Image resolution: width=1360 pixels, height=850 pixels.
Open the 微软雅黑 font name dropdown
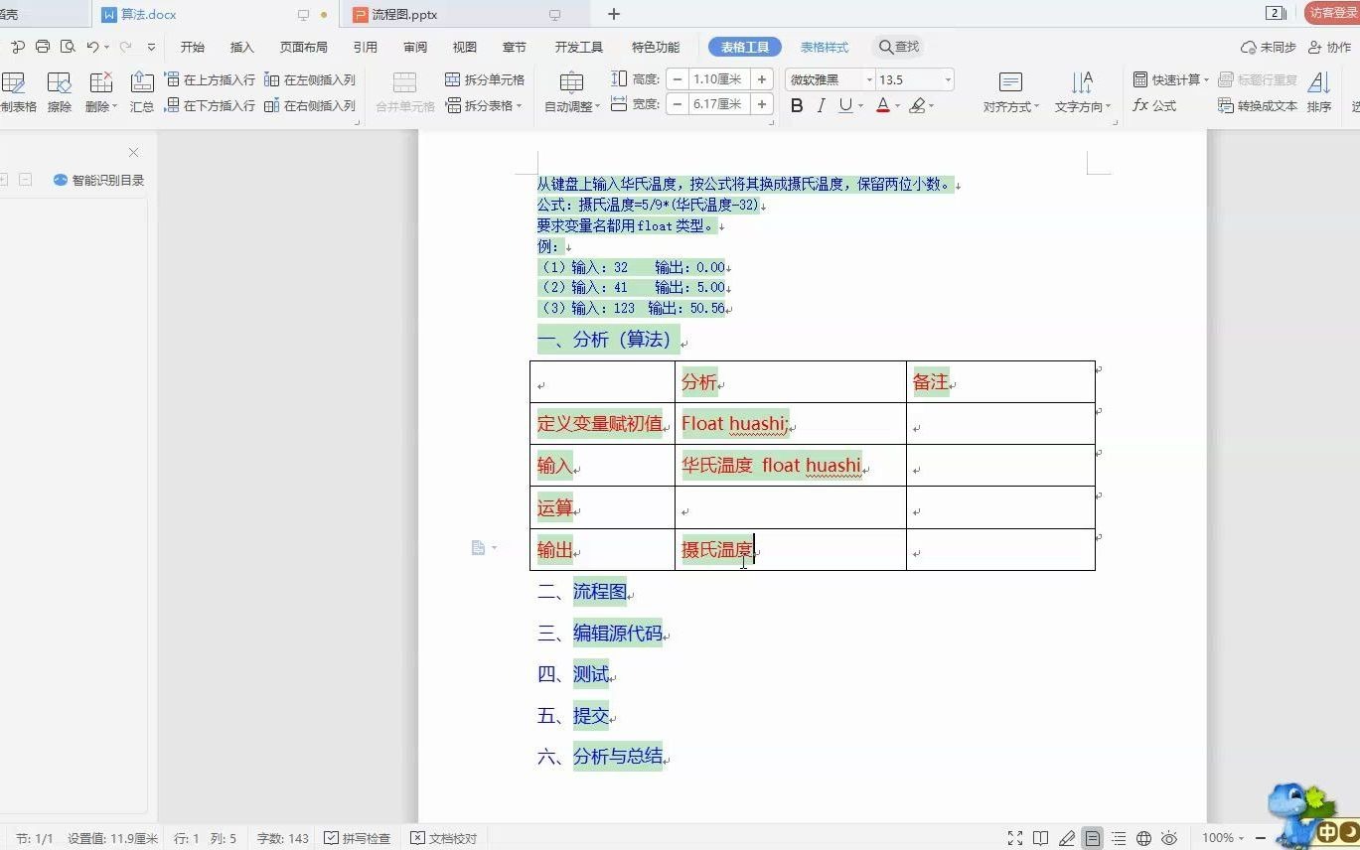pos(869,79)
